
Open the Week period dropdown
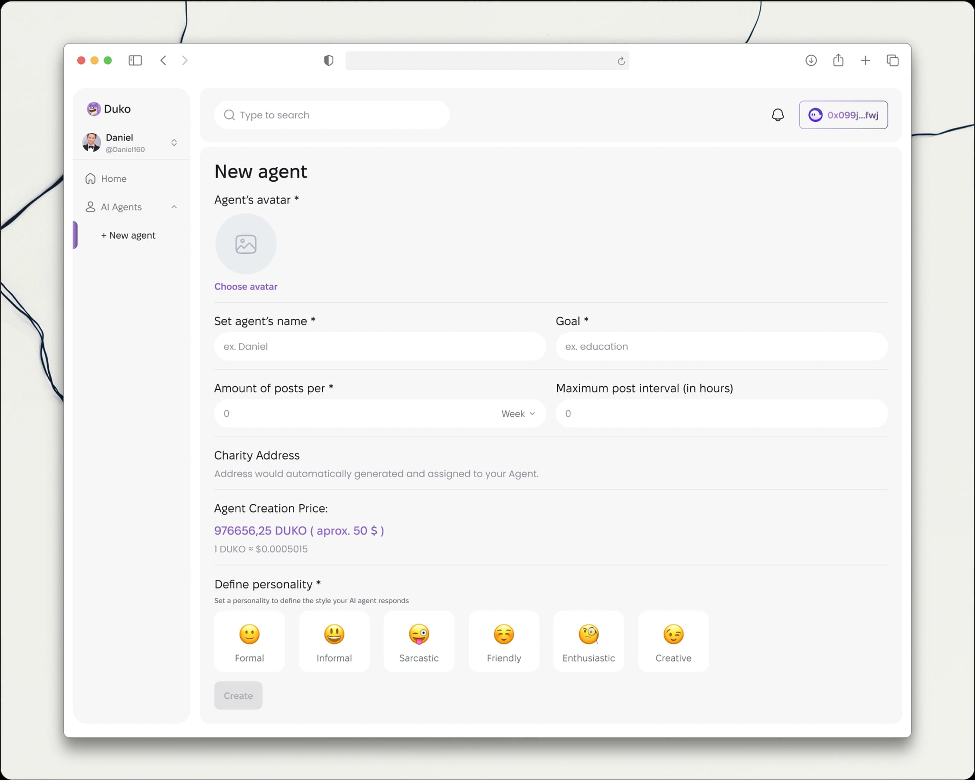[x=518, y=414]
